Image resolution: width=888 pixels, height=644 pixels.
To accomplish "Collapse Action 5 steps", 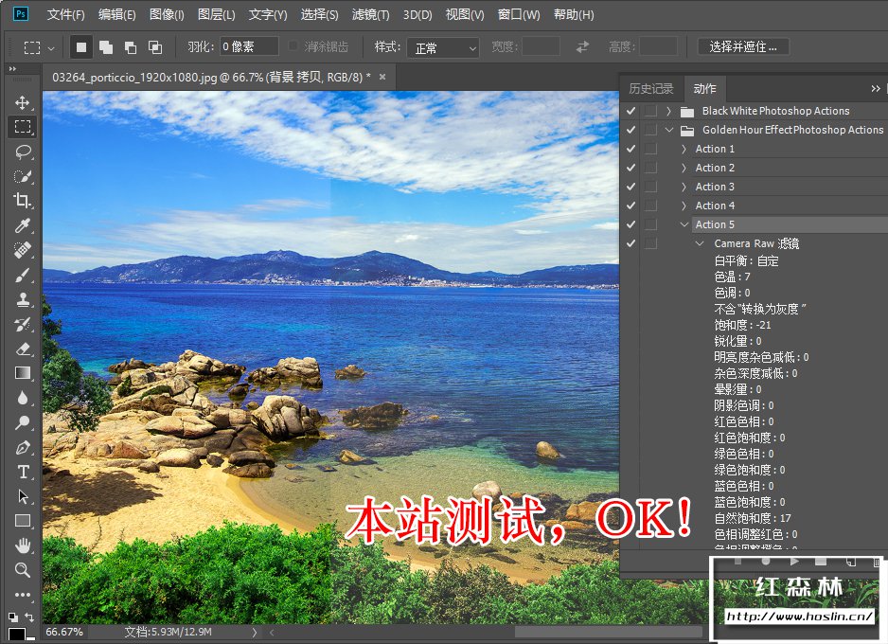I will coord(684,224).
